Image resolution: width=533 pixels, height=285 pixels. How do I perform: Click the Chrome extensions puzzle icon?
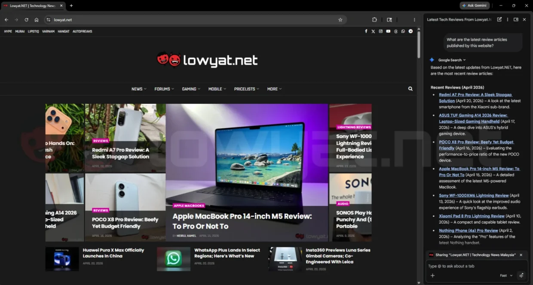[374, 20]
